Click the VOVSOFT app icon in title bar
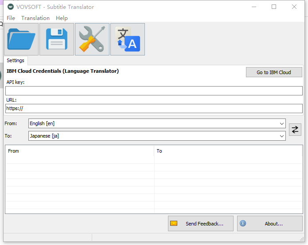Viewport: 308px width, 245px height. coord(11,7)
